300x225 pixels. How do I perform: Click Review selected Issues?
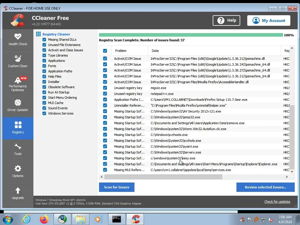point(265,187)
